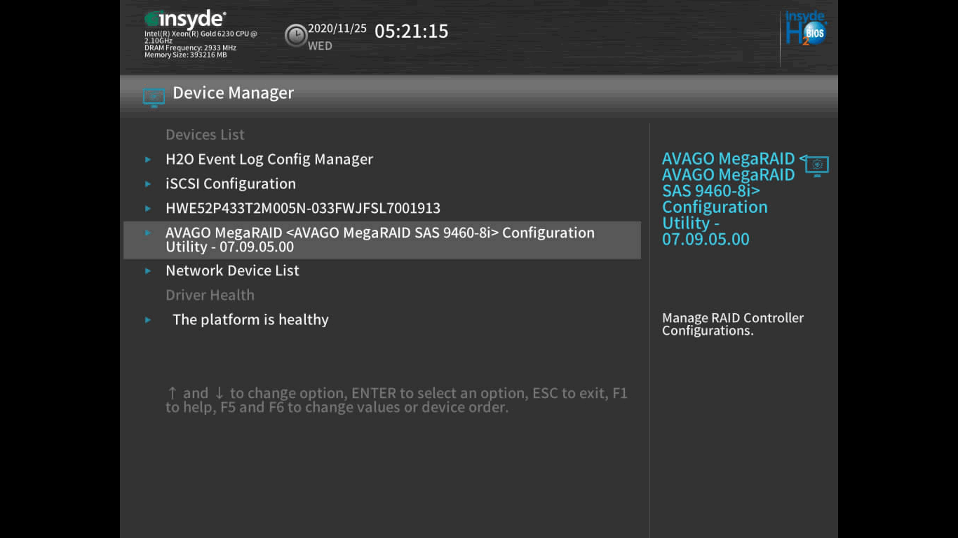Select The platform is healthy status
The image size is (958, 538).
250,320
